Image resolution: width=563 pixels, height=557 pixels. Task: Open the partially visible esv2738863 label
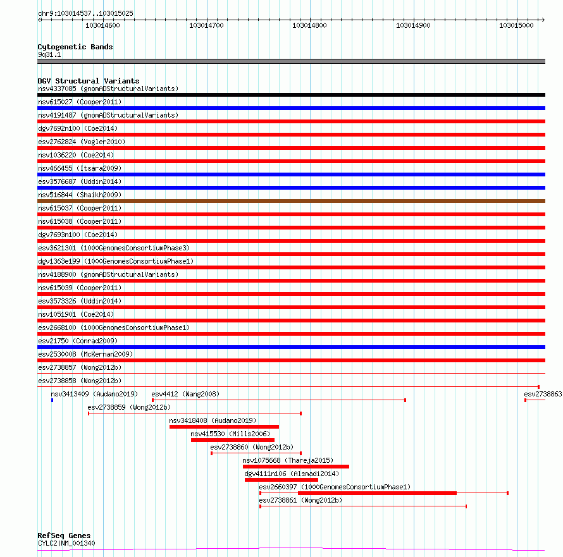(x=543, y=394)
